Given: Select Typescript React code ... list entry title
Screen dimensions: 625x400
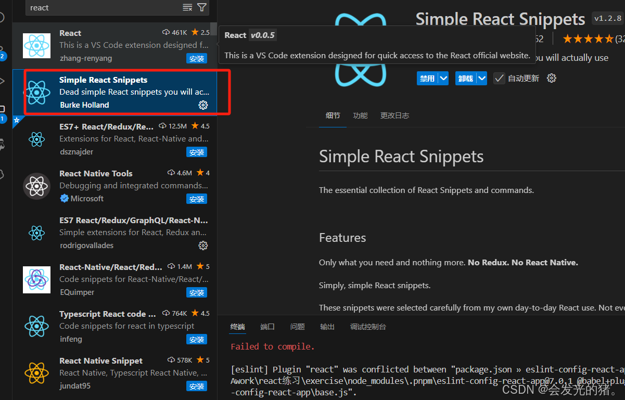Looking at the screenshot, I should pos(108,314).
